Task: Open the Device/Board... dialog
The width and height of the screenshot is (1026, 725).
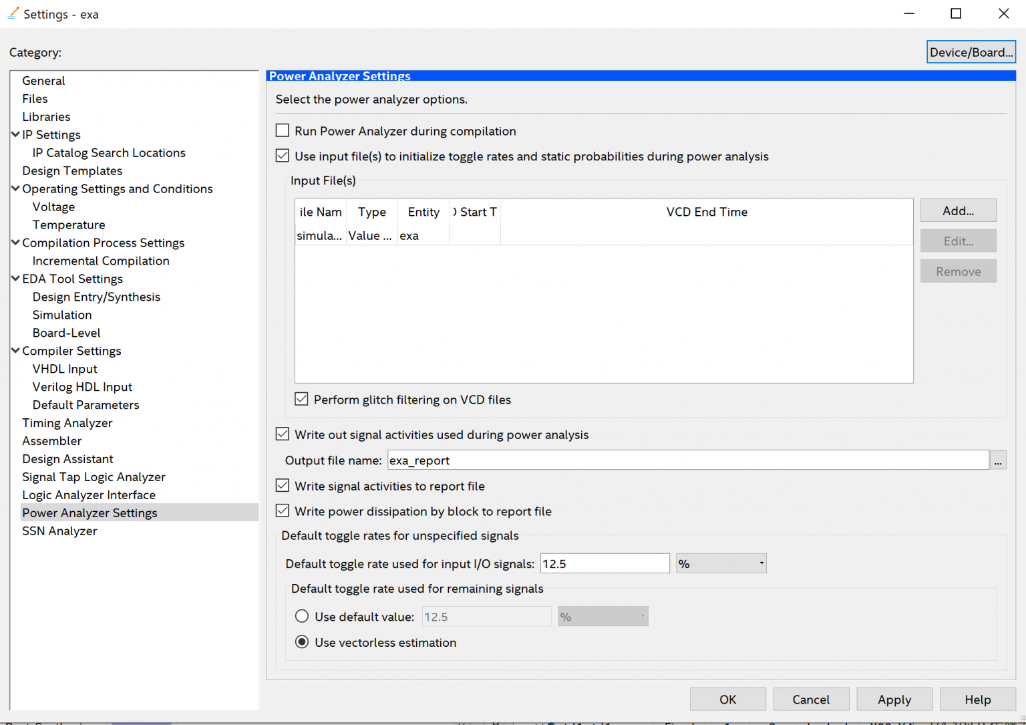Action: 971,52
